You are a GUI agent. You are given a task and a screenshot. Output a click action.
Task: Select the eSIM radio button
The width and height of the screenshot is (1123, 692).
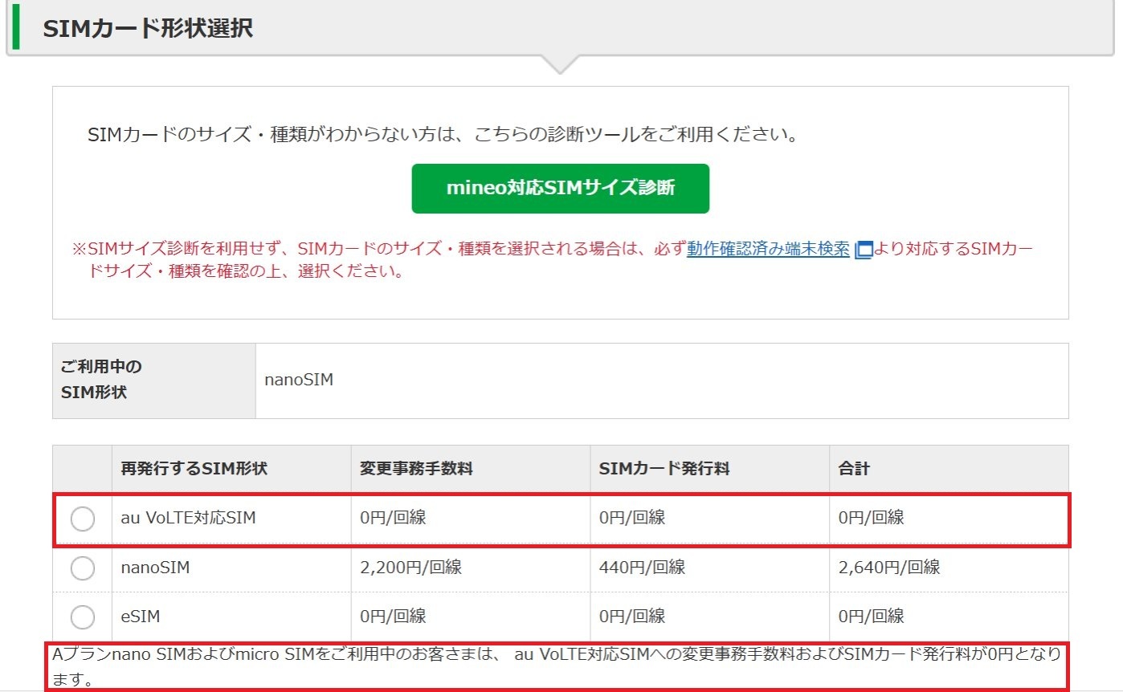coord(83,617)
